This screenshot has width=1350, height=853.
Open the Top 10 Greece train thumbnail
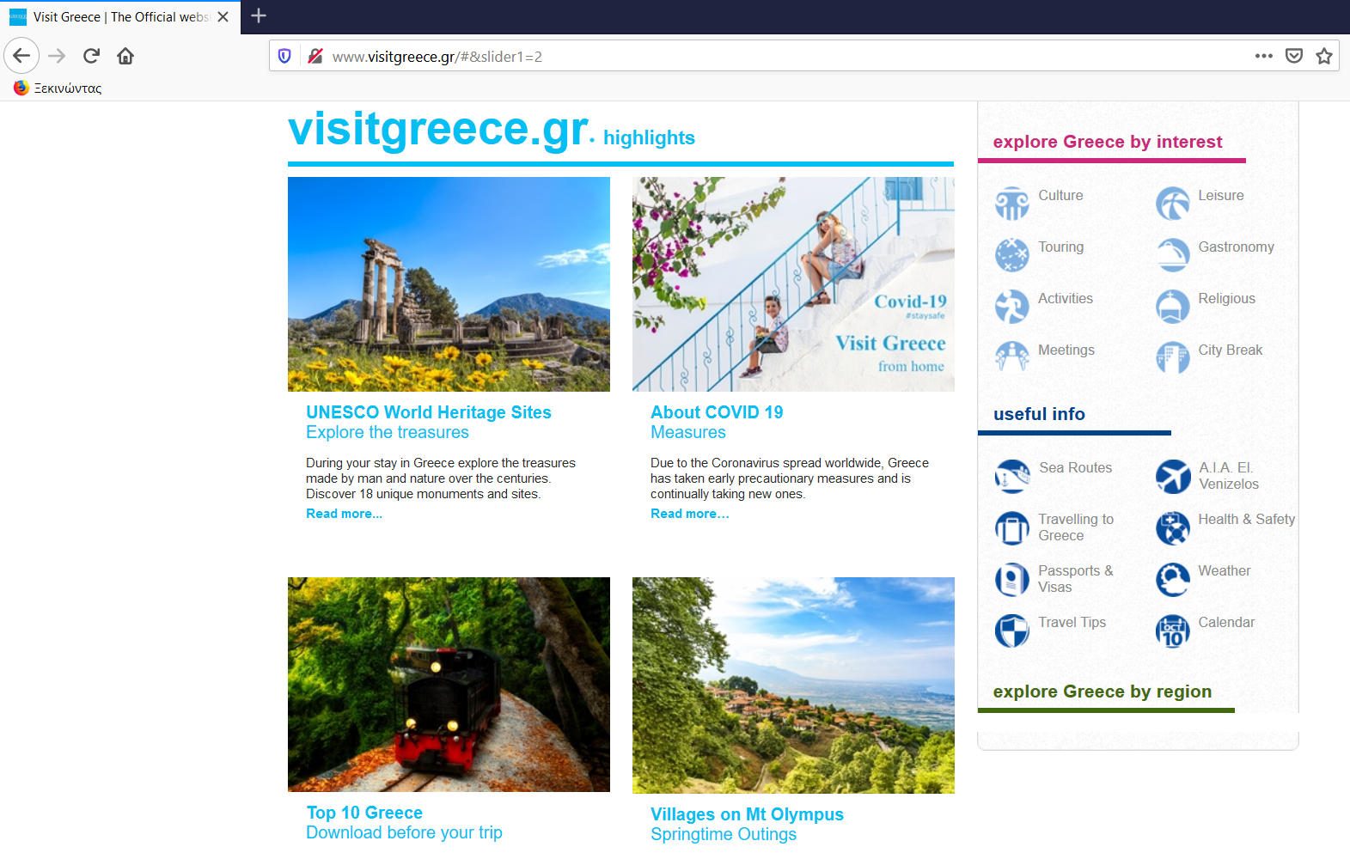449,685
